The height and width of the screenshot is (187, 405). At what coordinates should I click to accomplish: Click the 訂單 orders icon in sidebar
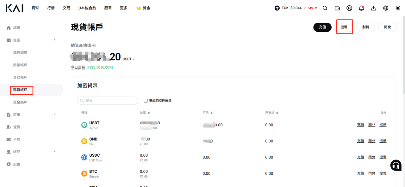point(9,115)
